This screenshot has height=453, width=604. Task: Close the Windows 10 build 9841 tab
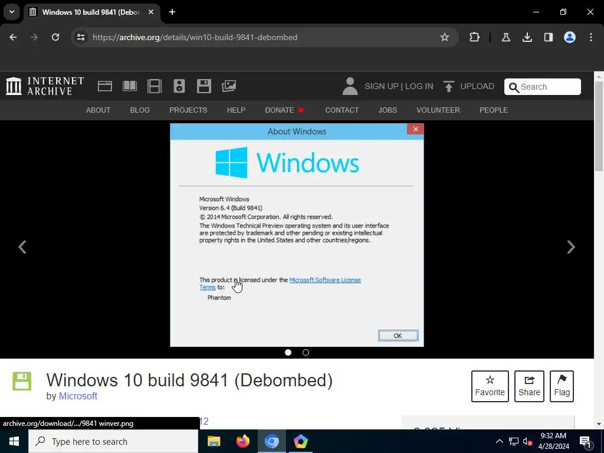pyautogui.click(x=151, y=12)
